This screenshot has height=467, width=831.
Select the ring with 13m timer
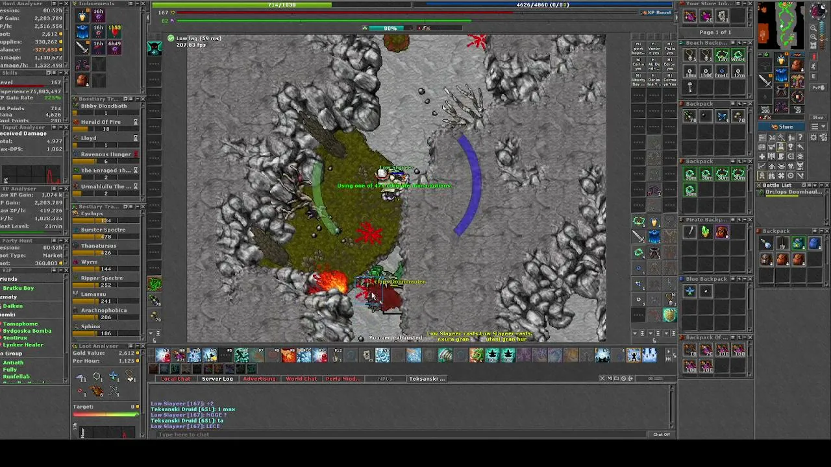[722, 56]
